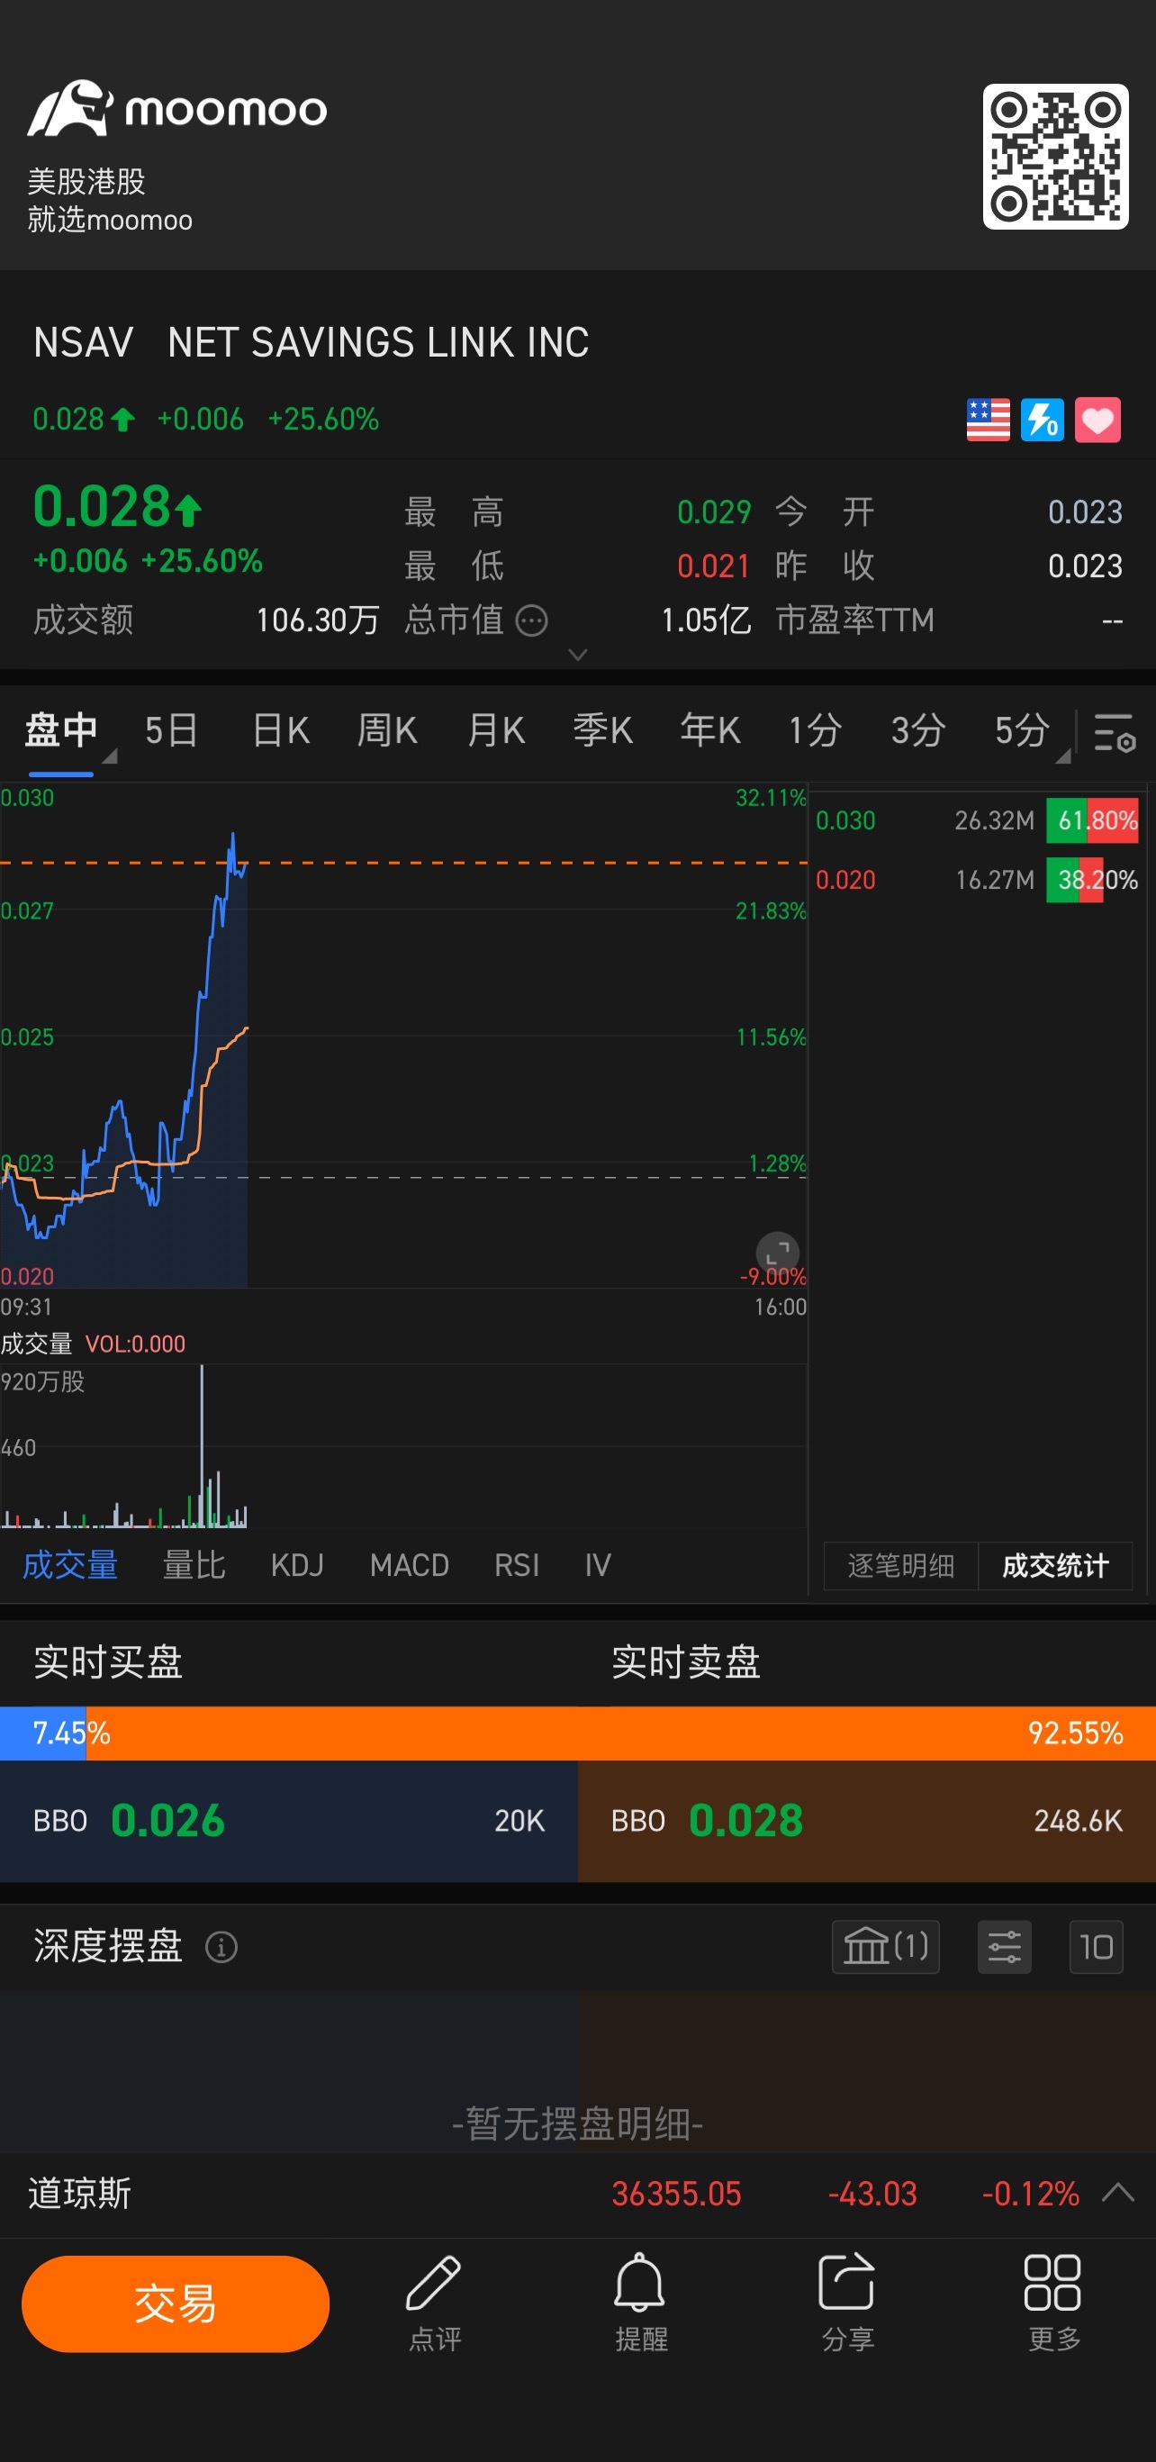This screenshot has height=2462, width=1156.
Task: Tap the 61.80% volume ratio bar
Action: click(1093, 820)
